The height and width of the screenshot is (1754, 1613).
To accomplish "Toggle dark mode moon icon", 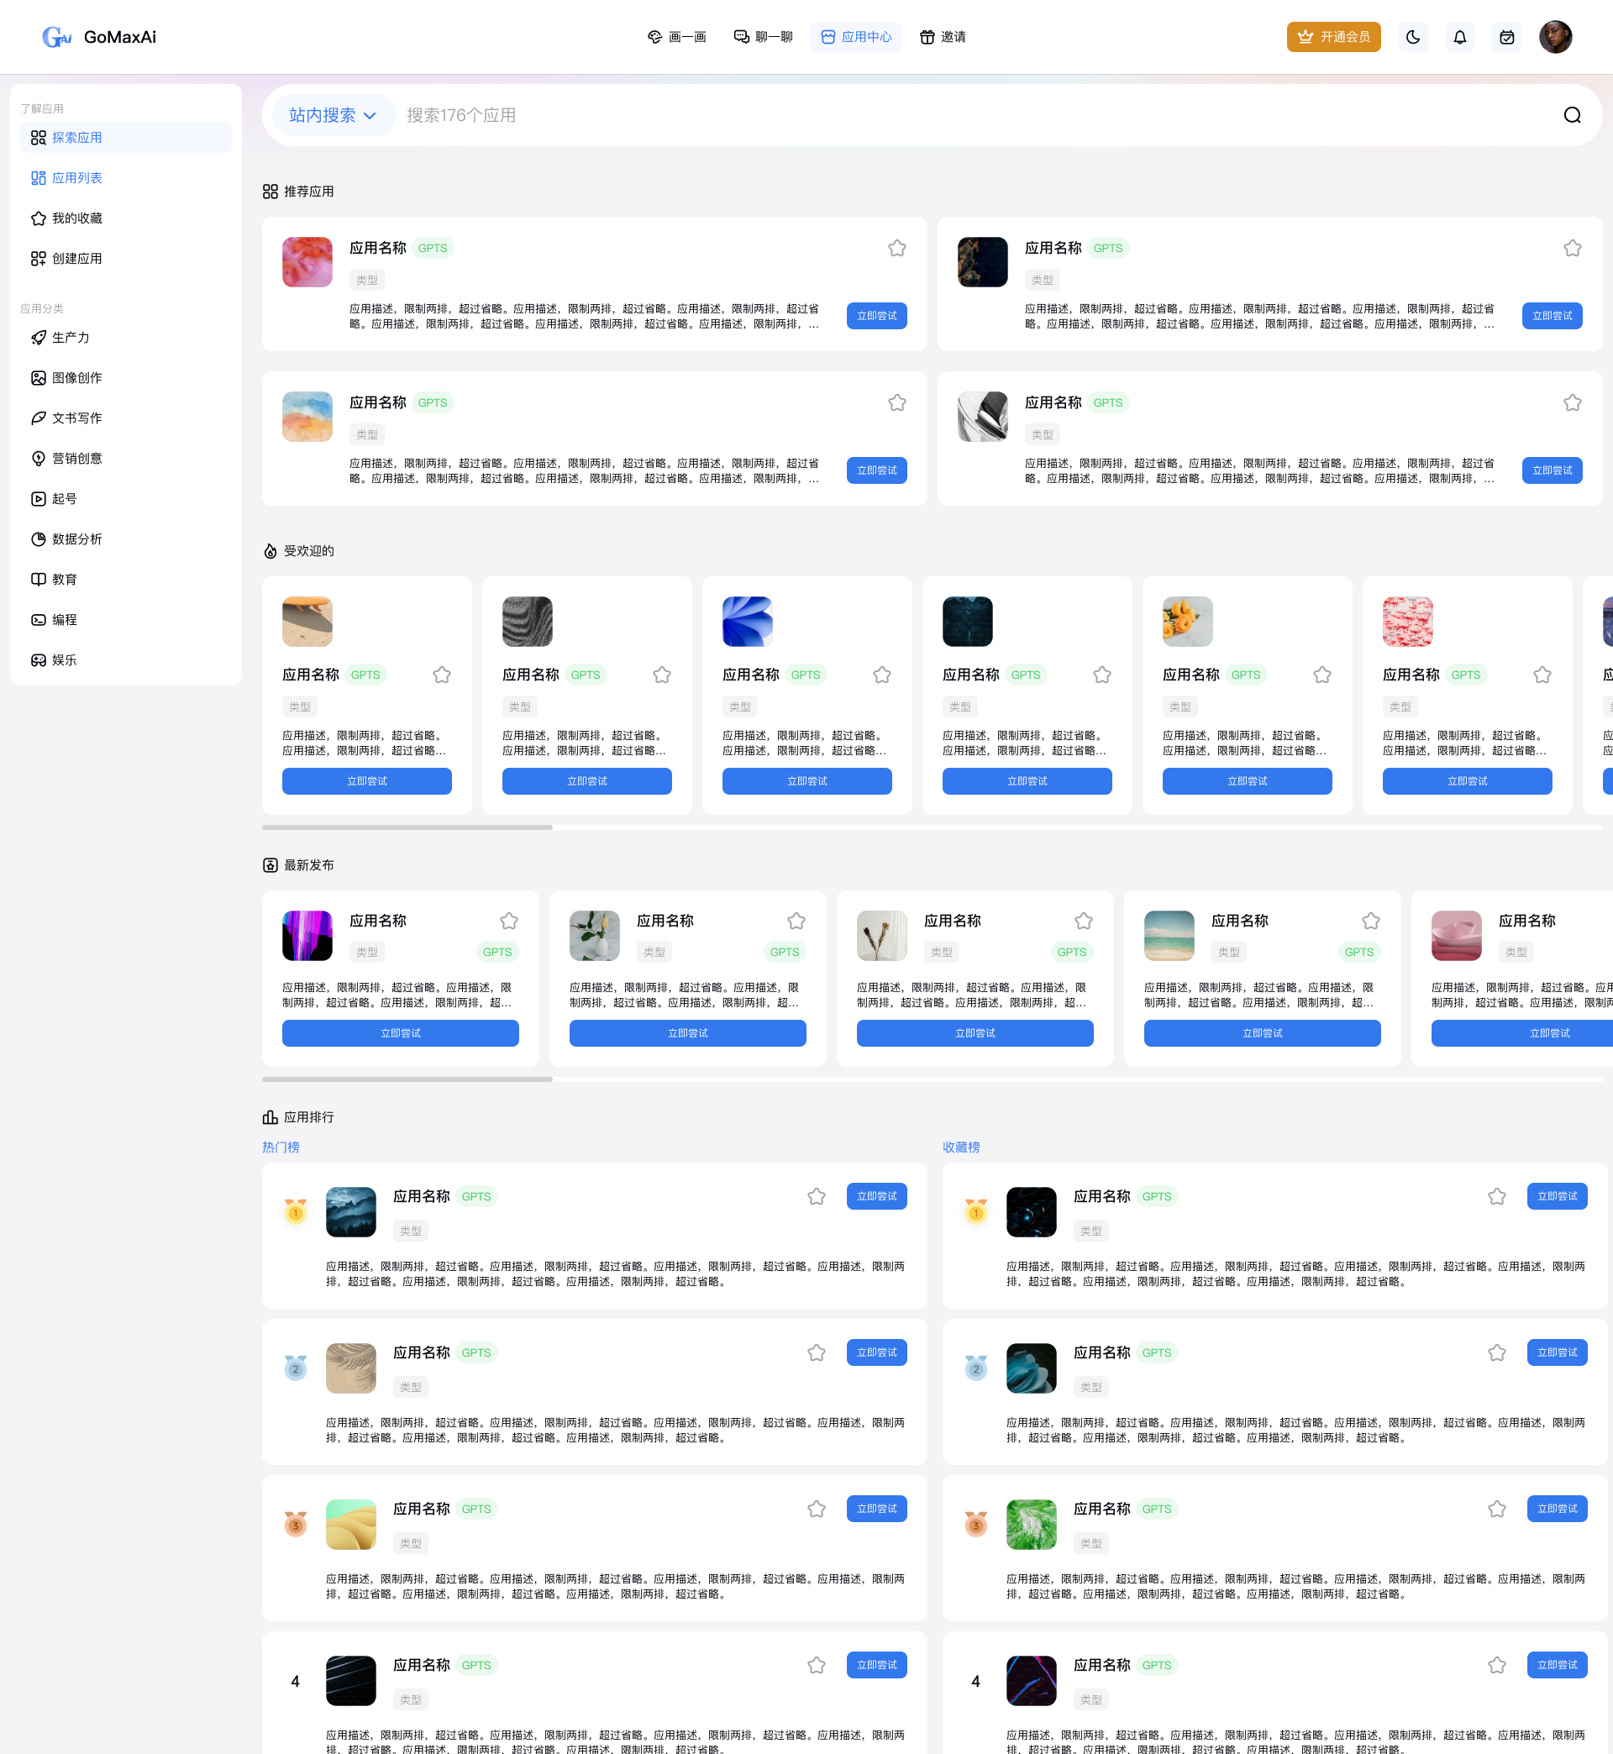I will pyautogui.click(x=1412, y=37).
